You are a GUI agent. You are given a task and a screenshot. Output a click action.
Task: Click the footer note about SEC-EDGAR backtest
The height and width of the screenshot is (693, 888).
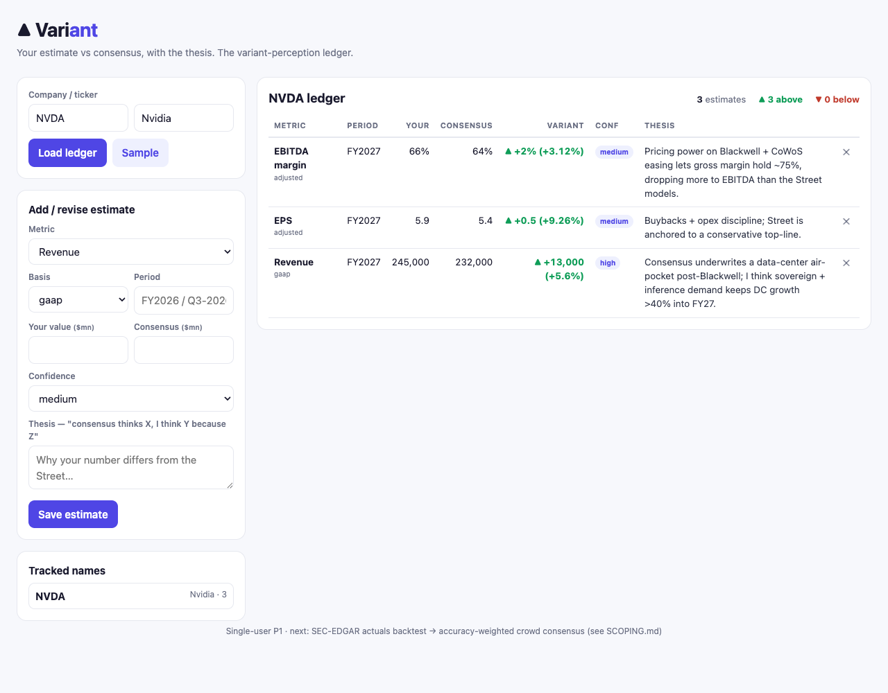click(444, 631)
